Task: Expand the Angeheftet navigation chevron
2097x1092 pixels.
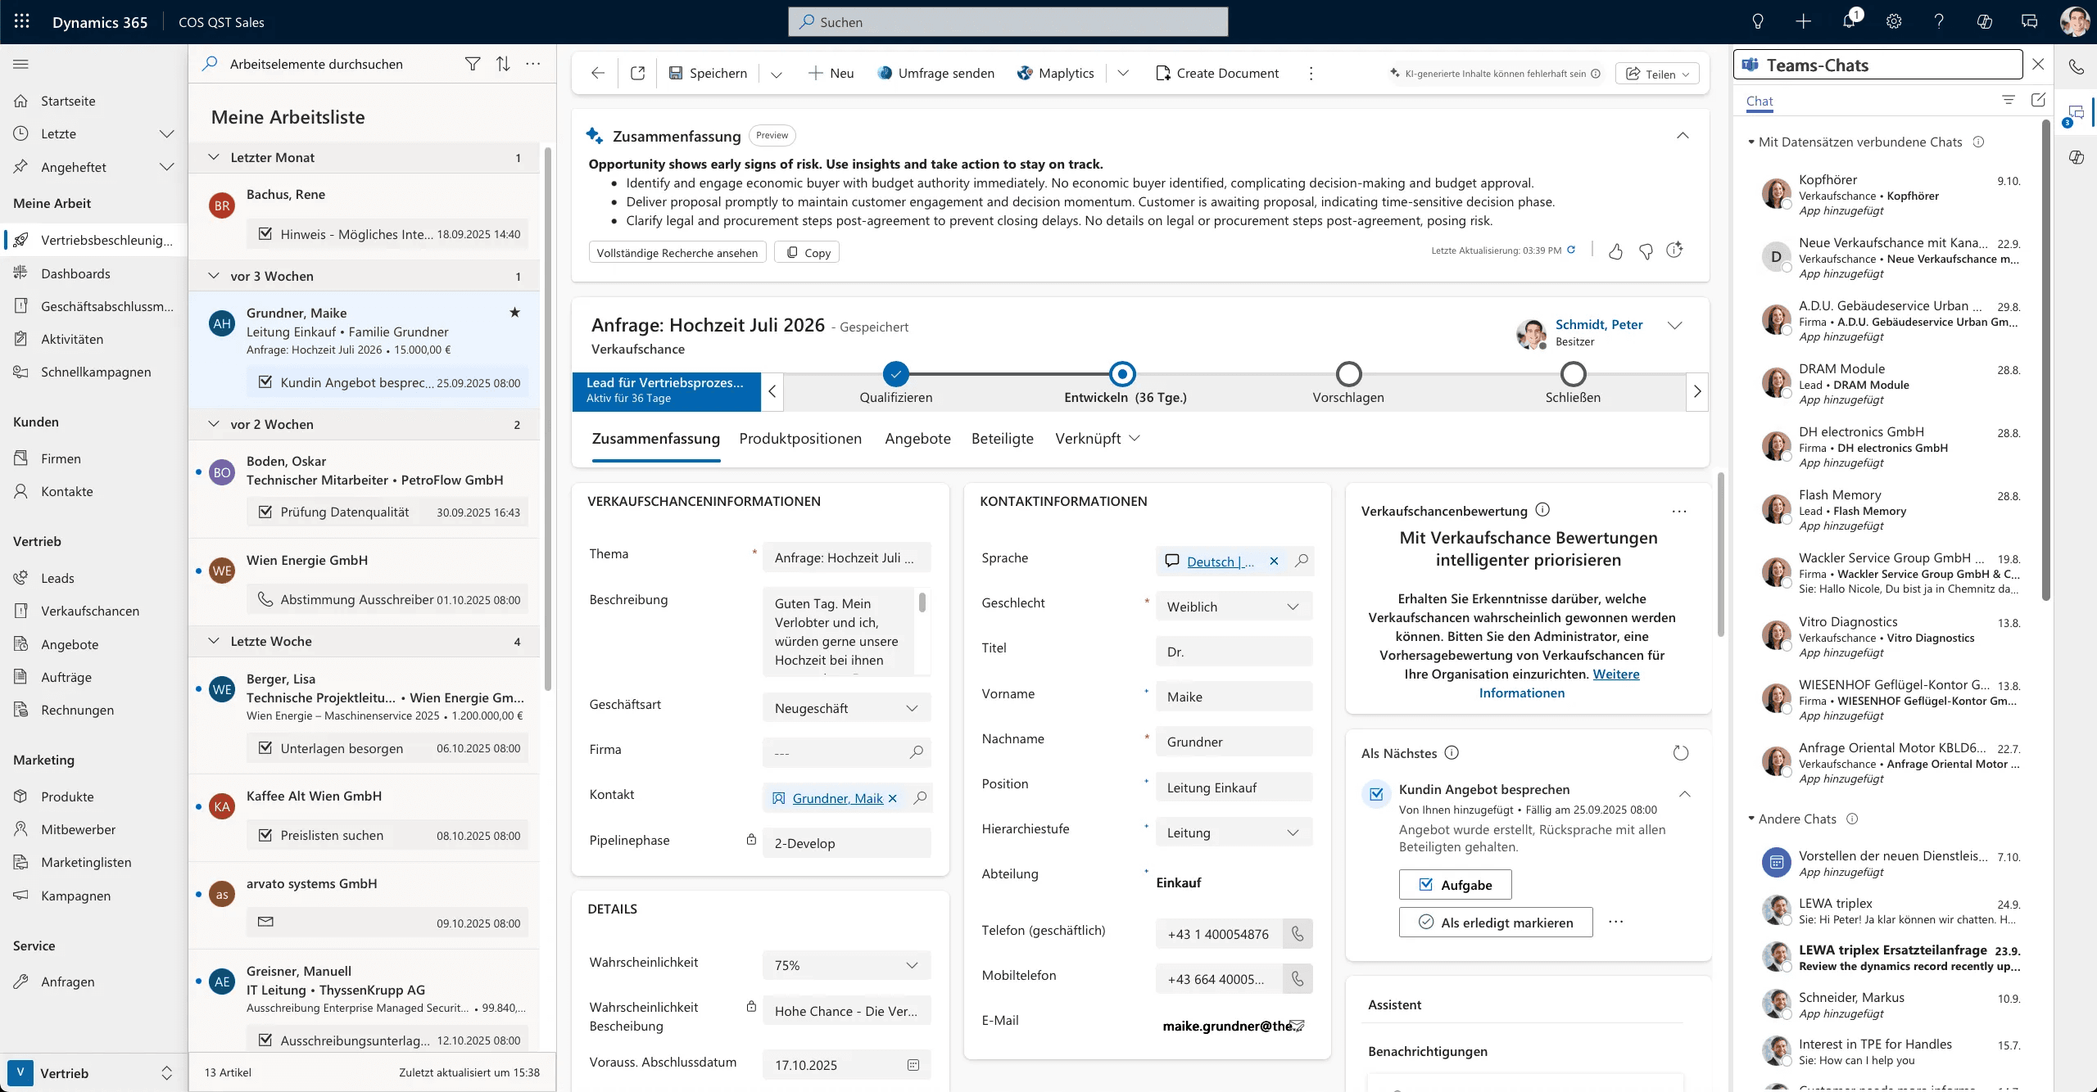Action: click(167, 166)
